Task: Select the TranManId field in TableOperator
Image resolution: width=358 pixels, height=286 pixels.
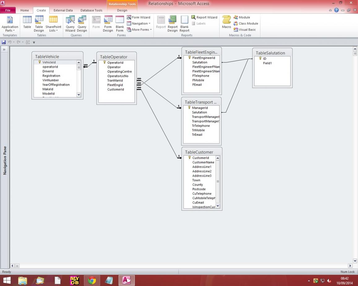Action: (x=115, y=80)
